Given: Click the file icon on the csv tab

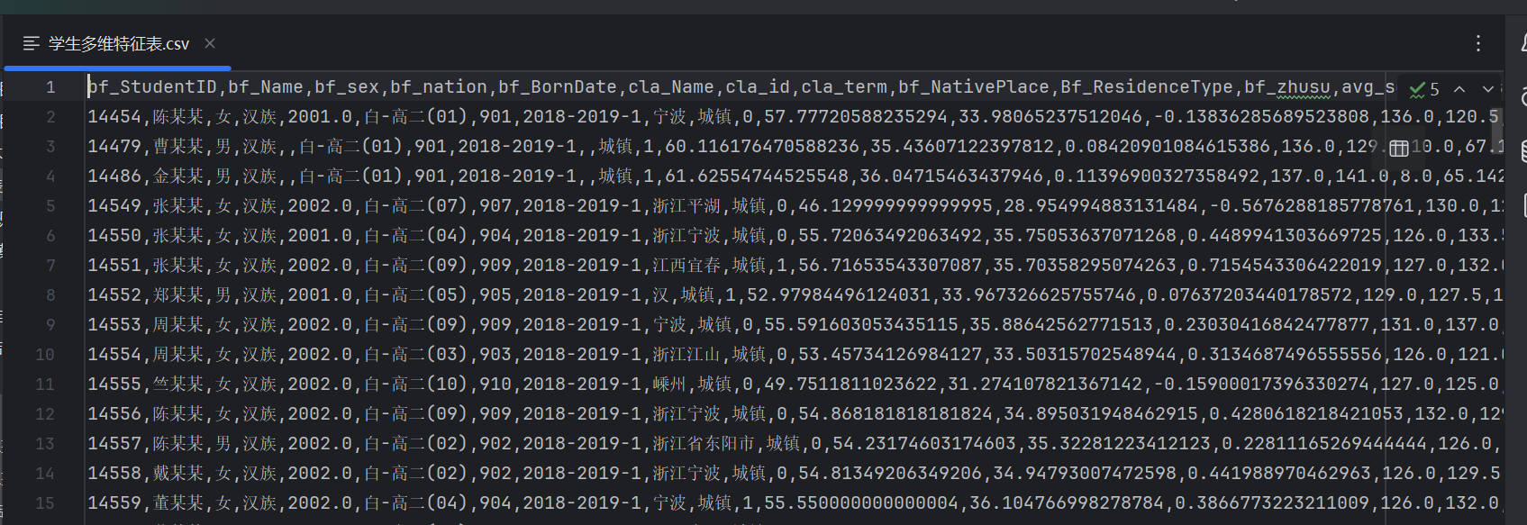Looking at the screenshot, I should point(32,43).
